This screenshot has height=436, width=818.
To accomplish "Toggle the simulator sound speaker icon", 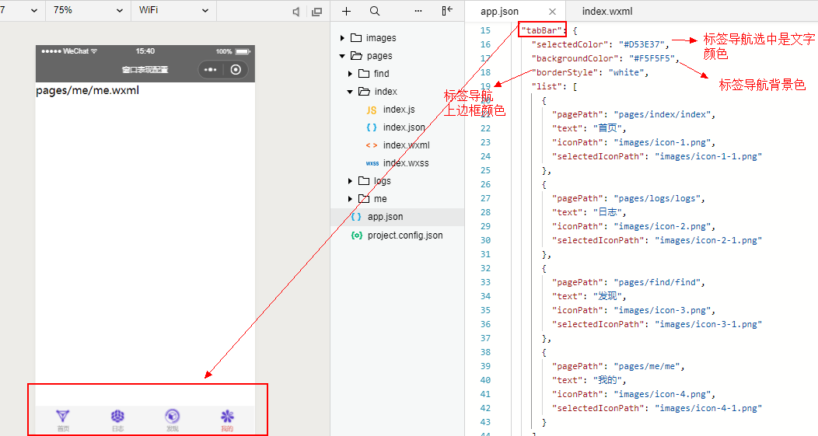I will tap(296, 12).
